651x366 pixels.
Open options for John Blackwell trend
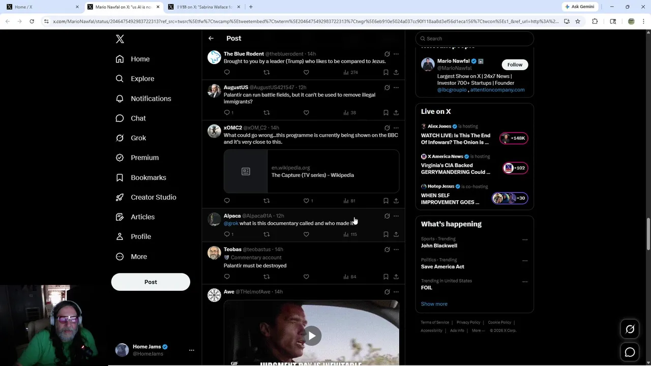point(525,239)
